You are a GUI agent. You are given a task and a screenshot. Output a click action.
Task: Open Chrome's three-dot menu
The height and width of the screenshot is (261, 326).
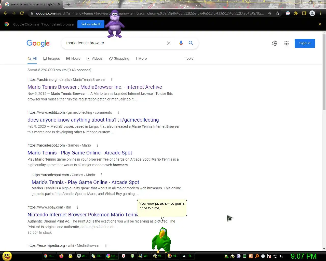(320, 13)
